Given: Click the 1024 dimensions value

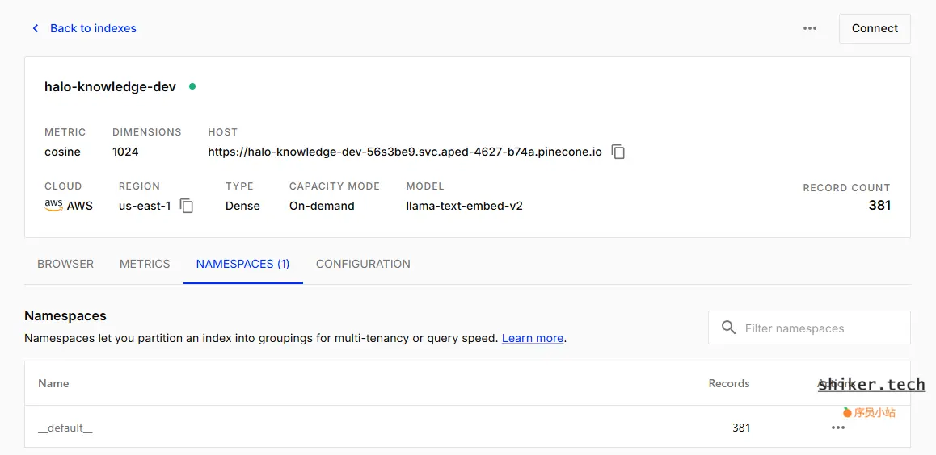Looking at the screenshot, I should pyautogui.click(x=125, y=152).
